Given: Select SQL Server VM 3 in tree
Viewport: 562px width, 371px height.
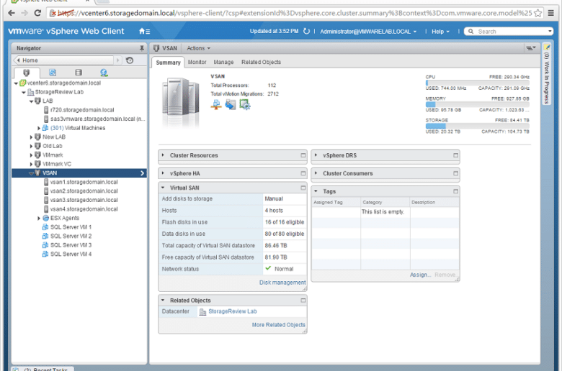Looking at the screenshot, I should [x=71, y=245].
